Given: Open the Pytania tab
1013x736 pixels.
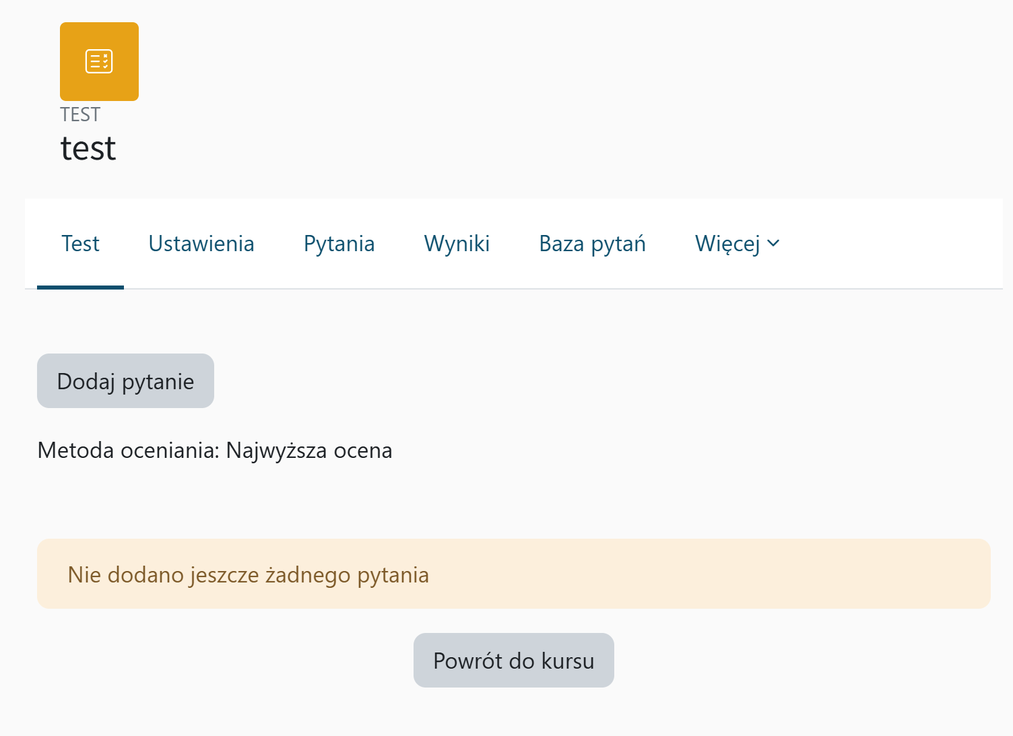Looking at the screenshot, I should click(x=339, y=244).
